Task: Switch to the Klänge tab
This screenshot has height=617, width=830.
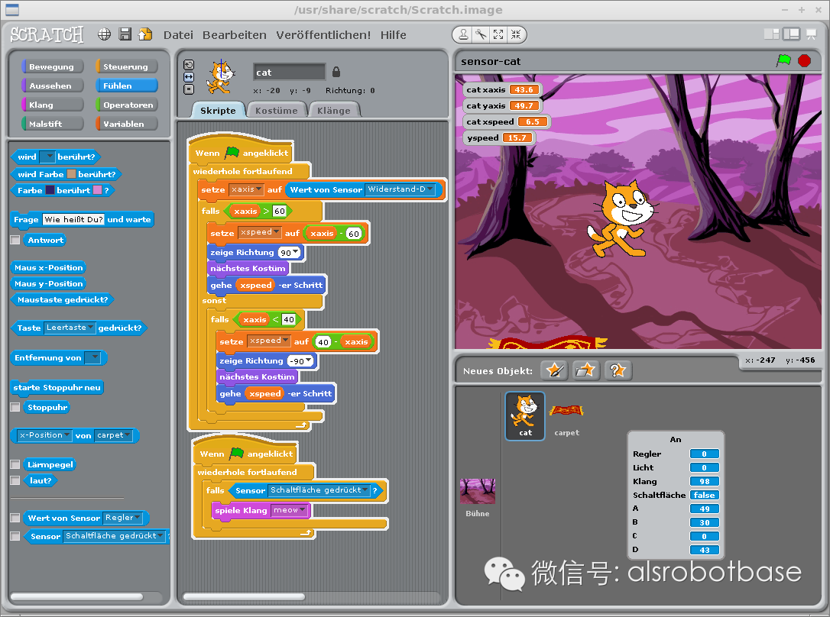Action: coord(333,110)
